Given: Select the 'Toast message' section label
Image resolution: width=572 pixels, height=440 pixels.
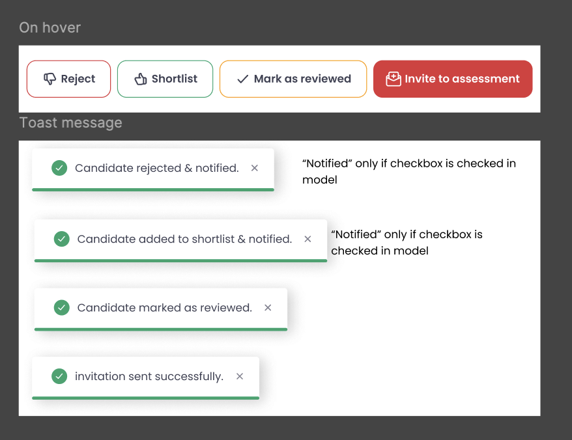Looking at the screenshot, I should click(x=71, y=123).
